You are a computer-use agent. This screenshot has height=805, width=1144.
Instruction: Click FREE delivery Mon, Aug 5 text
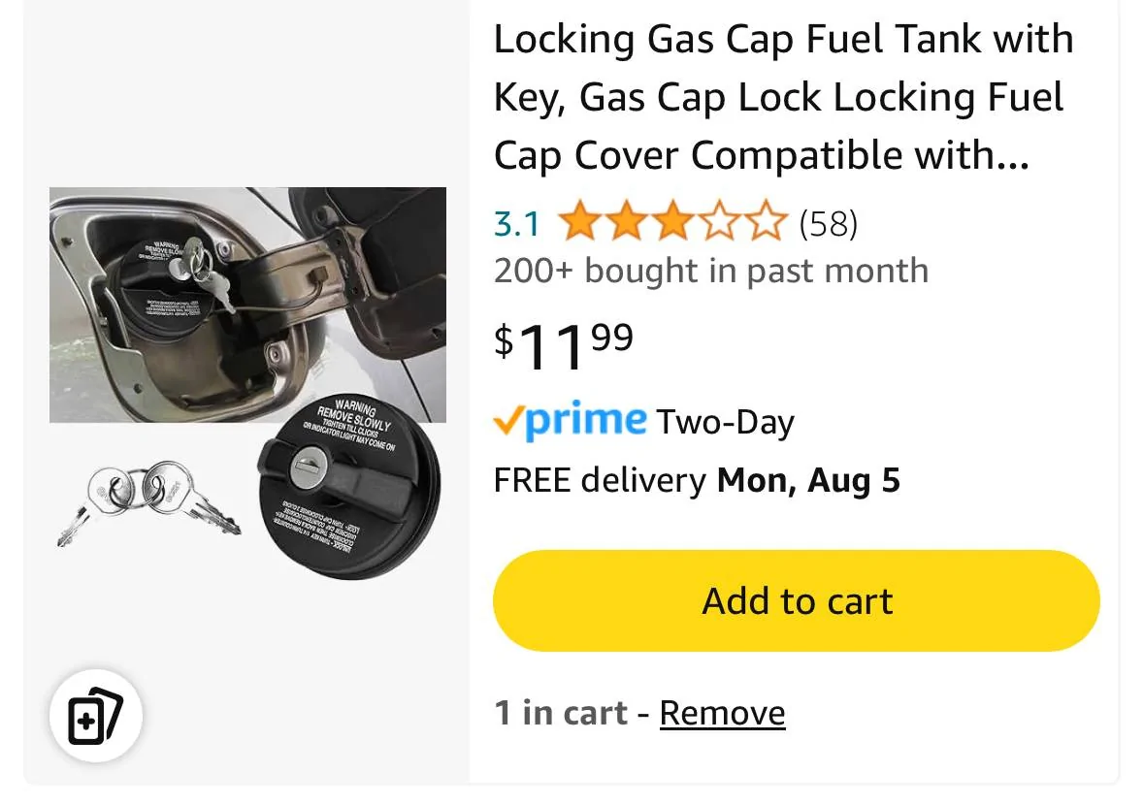697,480
